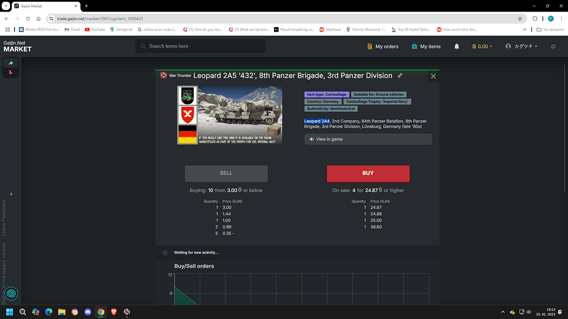
Task: Follow the Leopard 2A4 link
Action: pos(317,121)
